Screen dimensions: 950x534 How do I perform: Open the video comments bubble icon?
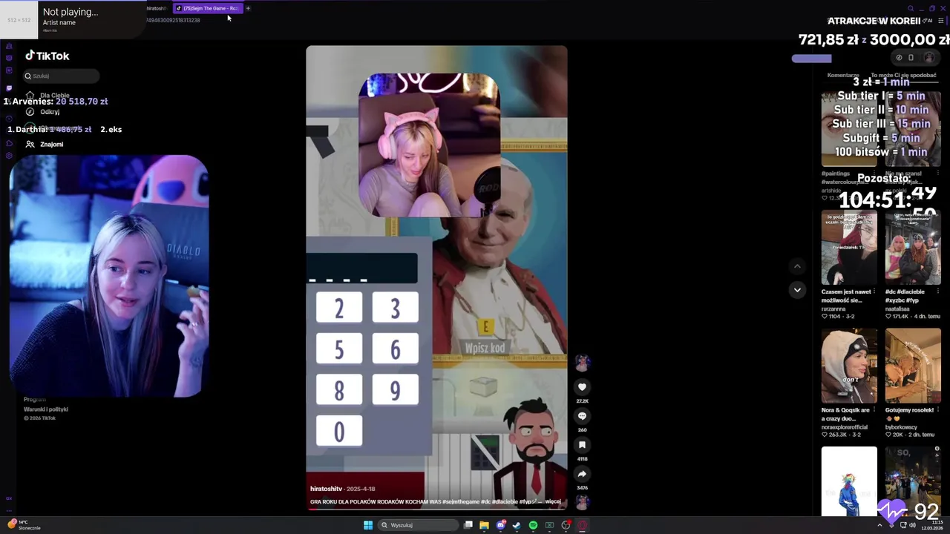pos(582,416)
